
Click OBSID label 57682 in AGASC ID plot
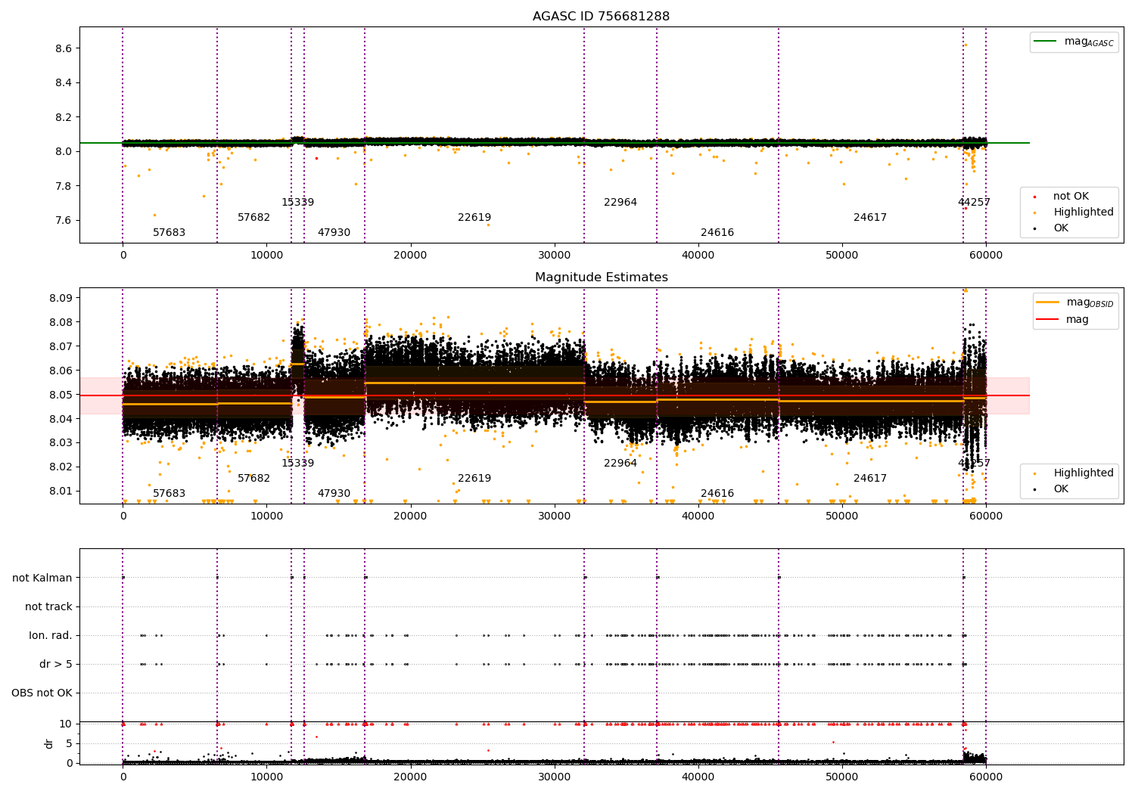pyautogui.click(x=254, y=218)
